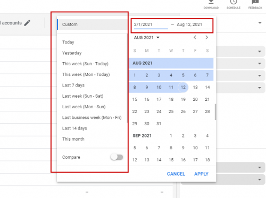Screen dimensions: 266x198
Task: Pick August 10 in the calendar
Action: (159, 87)
